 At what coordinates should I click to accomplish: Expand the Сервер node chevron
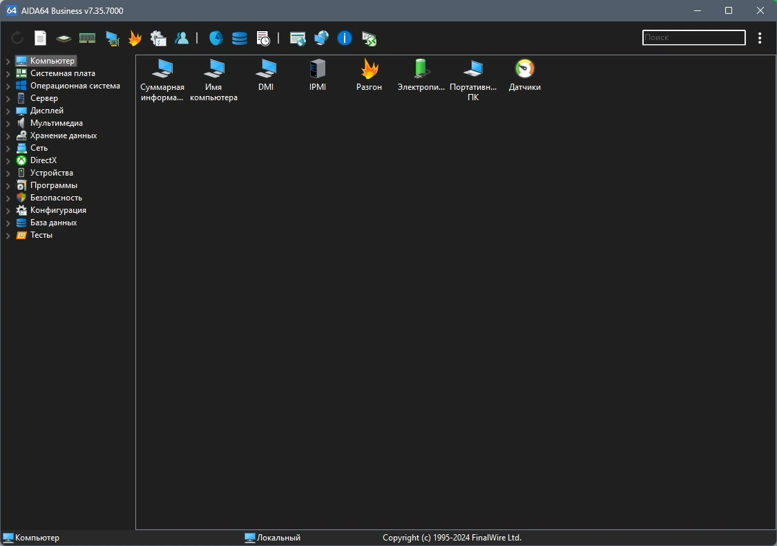tap(8, 98)
